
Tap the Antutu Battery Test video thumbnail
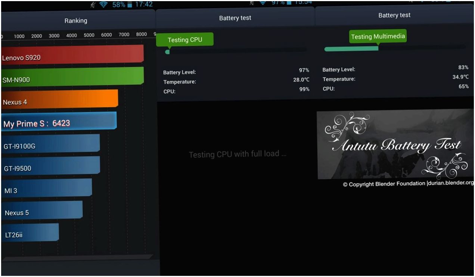coord(395,144)
